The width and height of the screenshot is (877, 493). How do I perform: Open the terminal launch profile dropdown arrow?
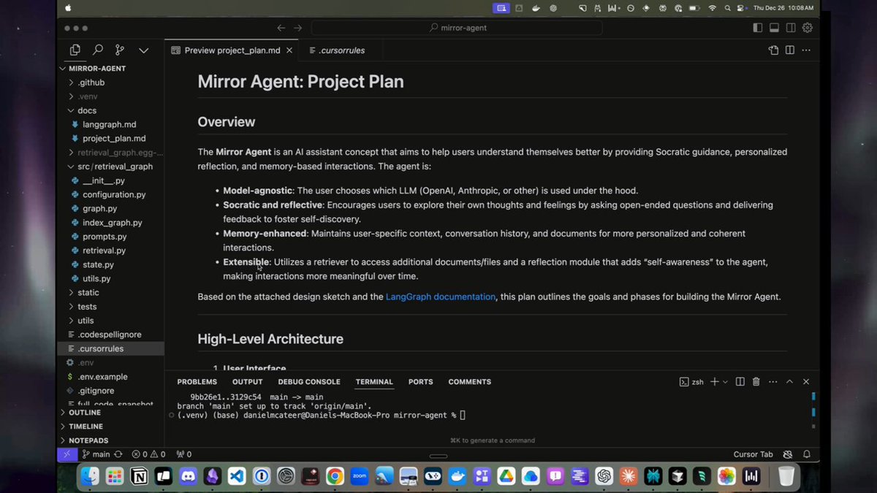point(725,382)
